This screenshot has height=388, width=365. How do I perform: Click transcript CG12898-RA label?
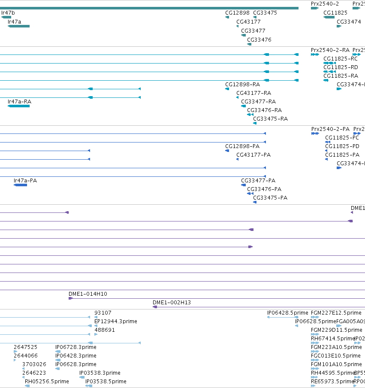point(242,85)
